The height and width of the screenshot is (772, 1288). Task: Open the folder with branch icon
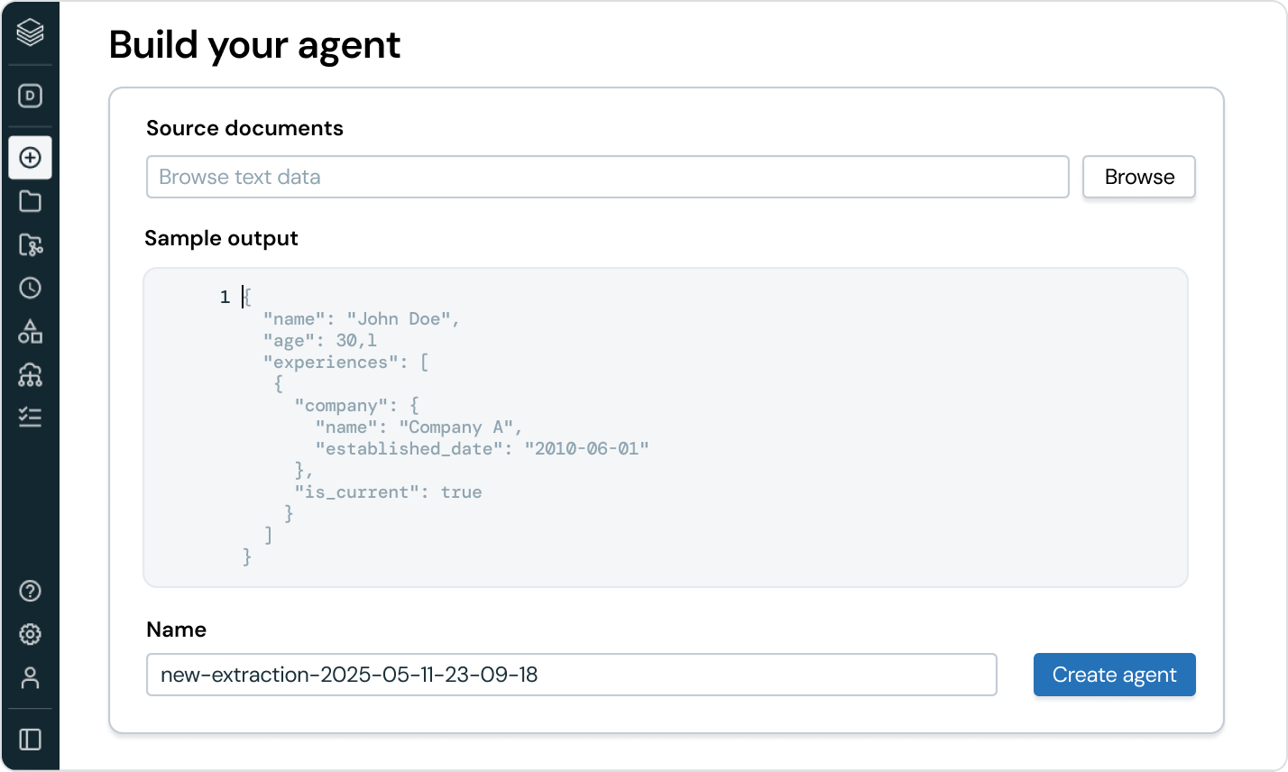[30, 244]
